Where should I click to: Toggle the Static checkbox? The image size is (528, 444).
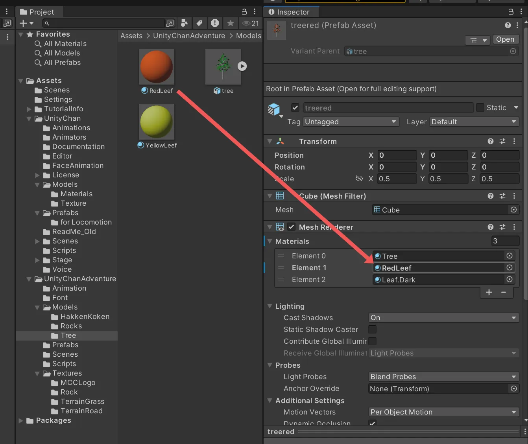coord(480,108)
